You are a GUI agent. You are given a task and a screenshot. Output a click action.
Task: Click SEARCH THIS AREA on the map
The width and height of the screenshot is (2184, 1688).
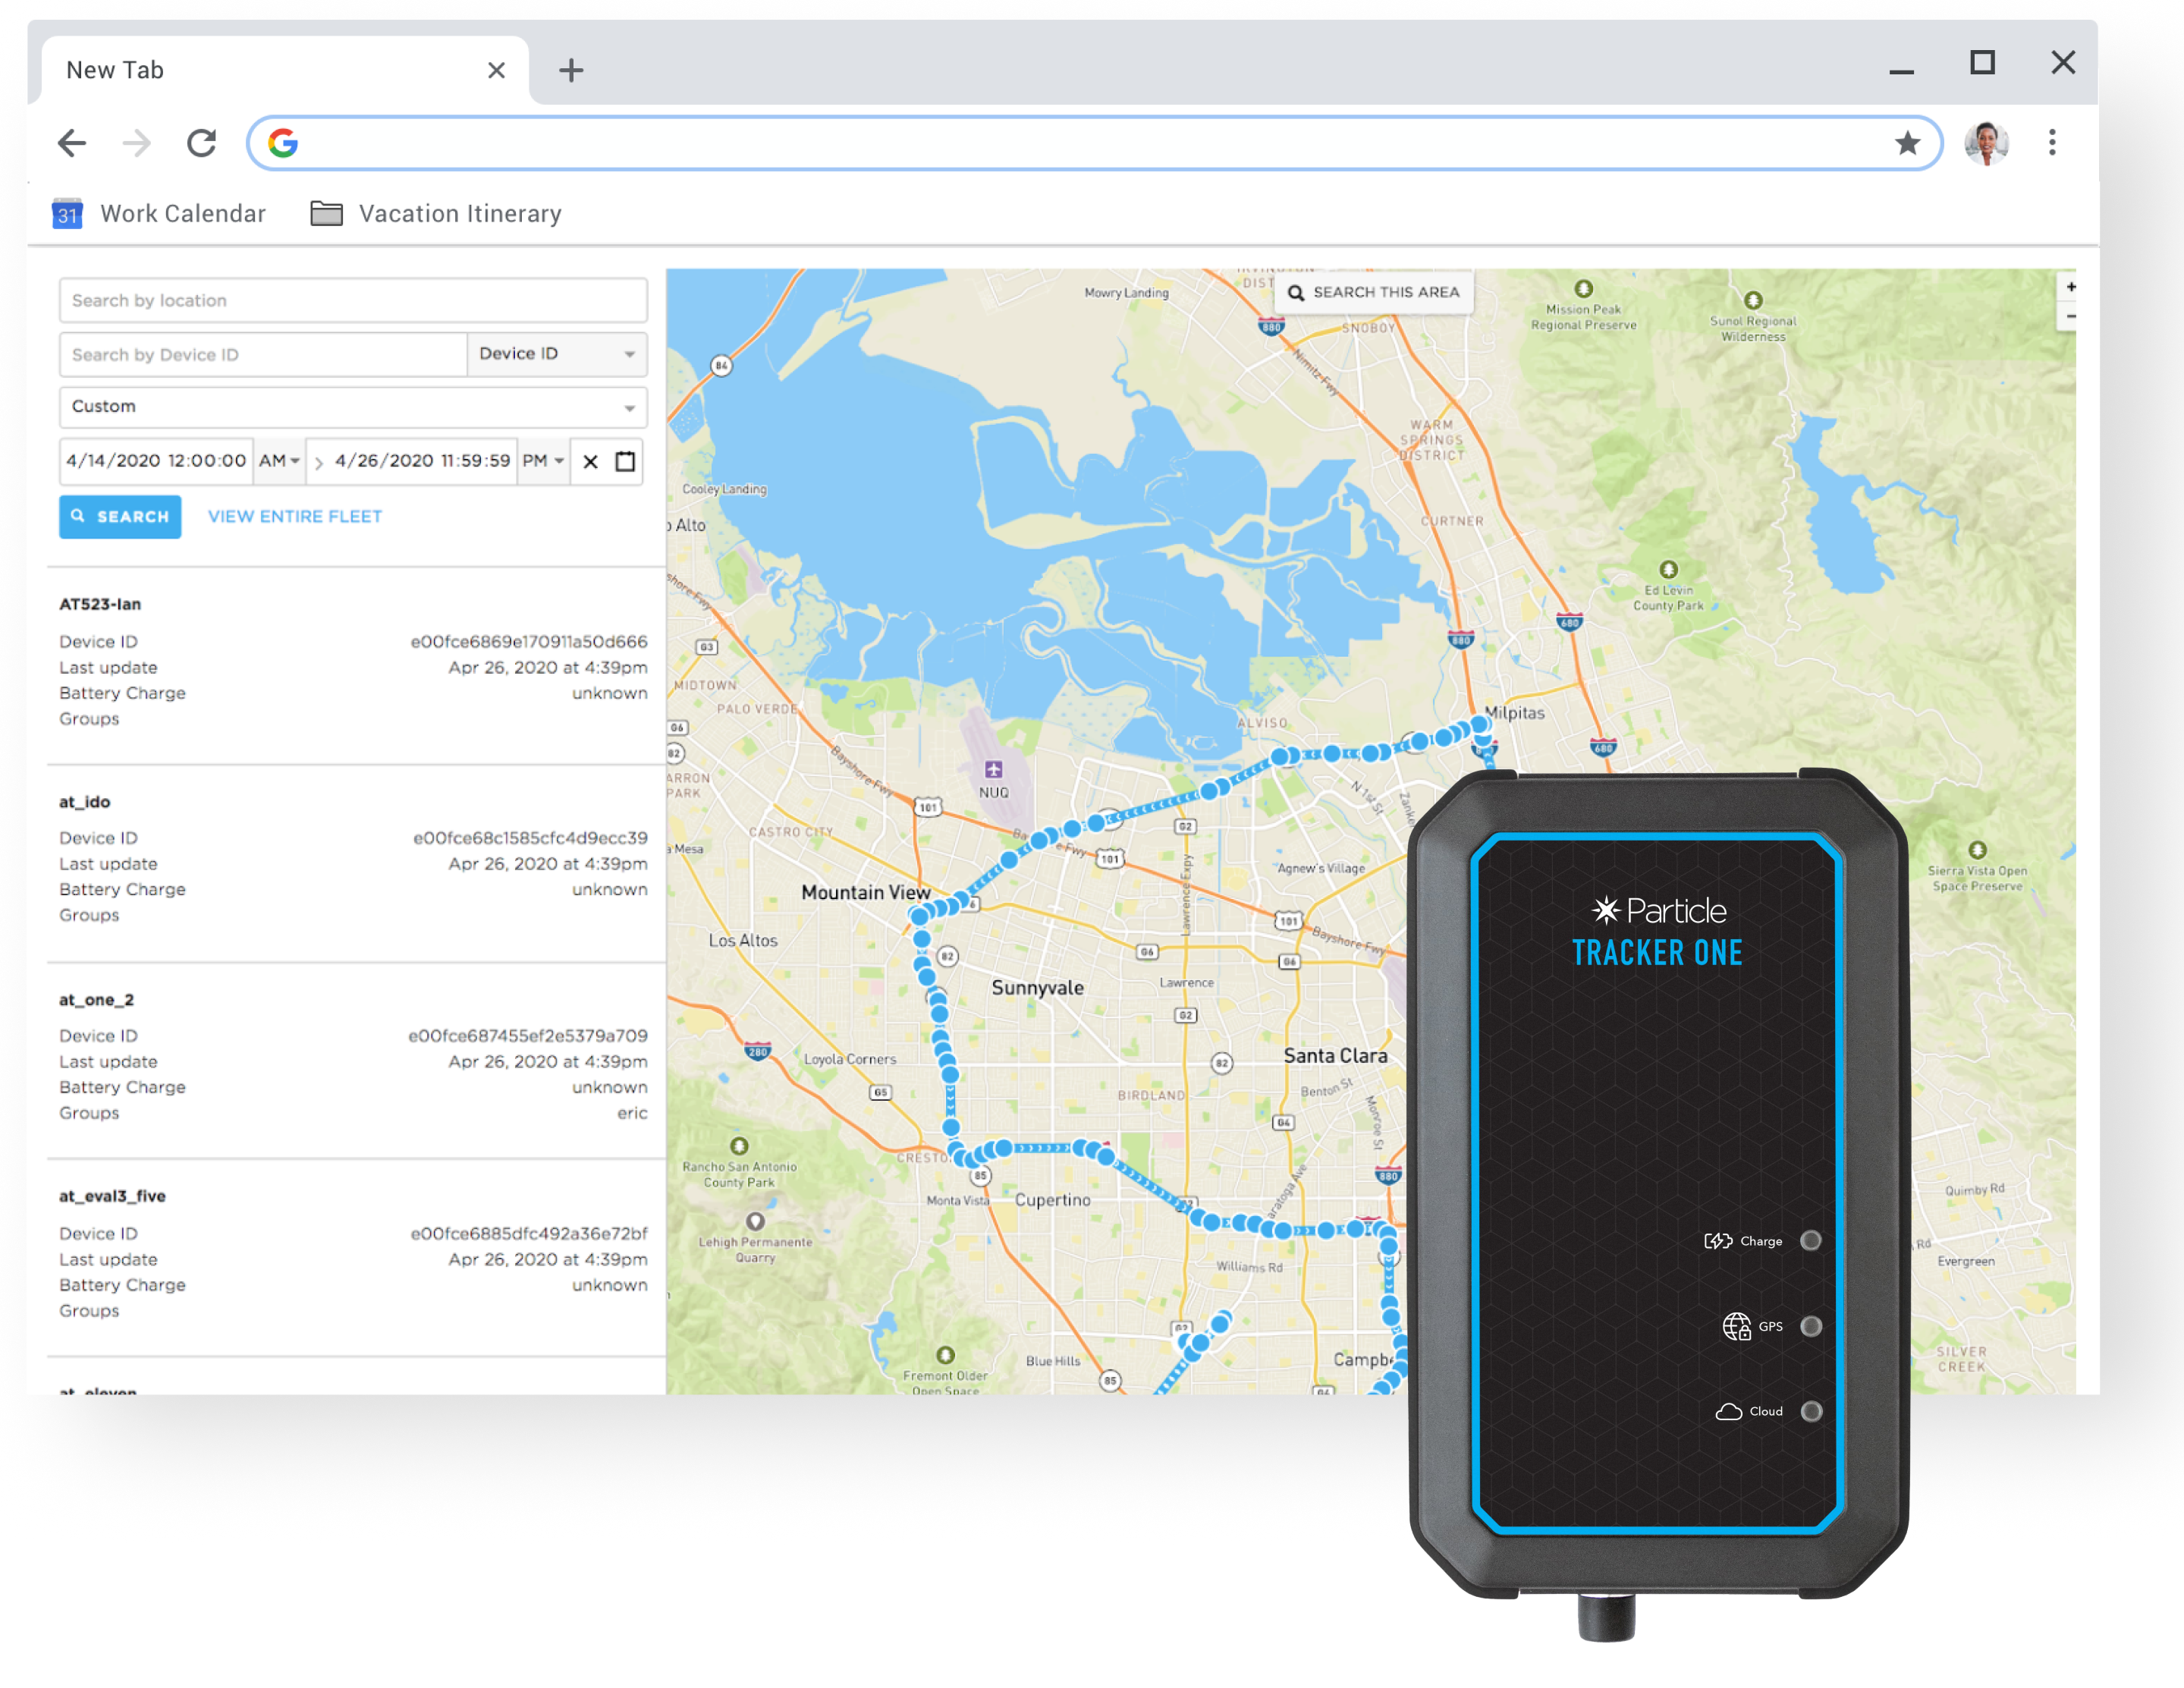click(1373, 292)
